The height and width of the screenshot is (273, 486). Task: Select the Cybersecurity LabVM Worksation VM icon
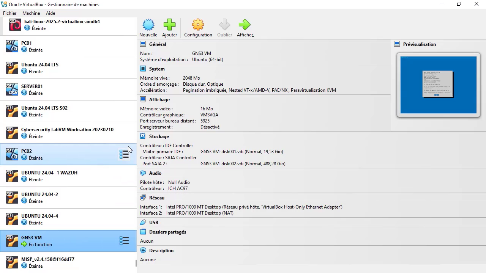click(12, 133)
